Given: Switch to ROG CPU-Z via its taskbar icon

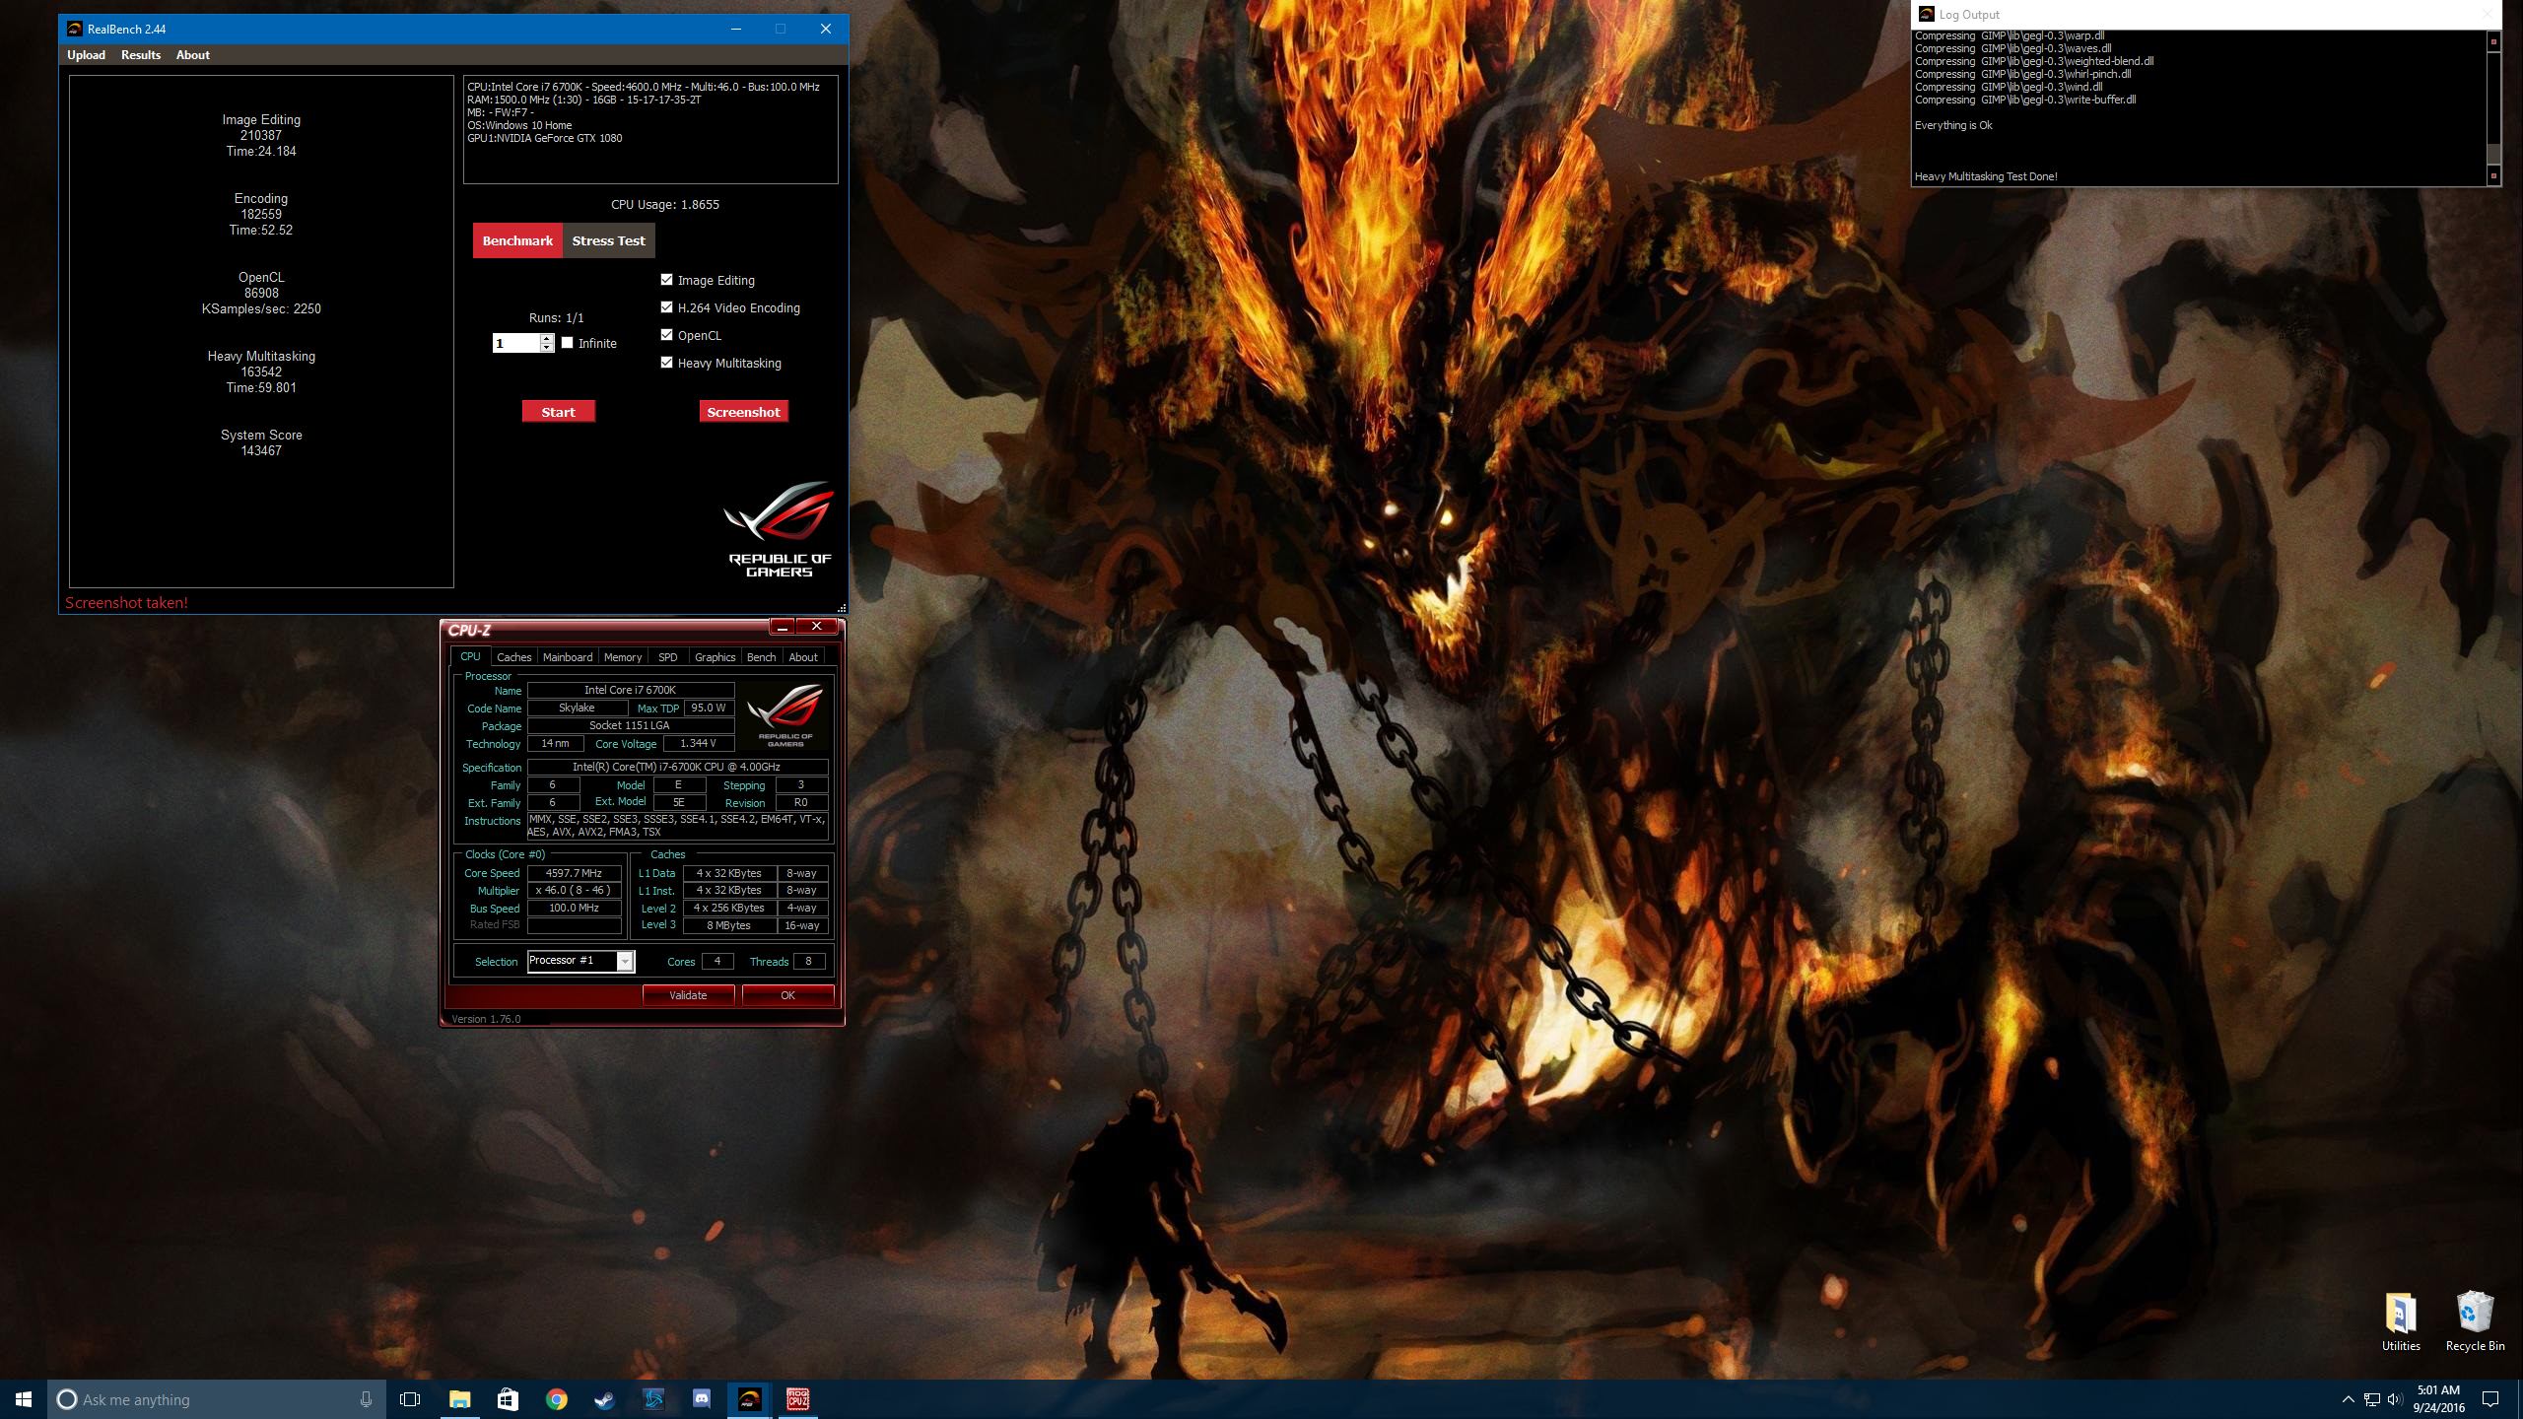Looking at the screenshot, I should tap(797, 1399).
